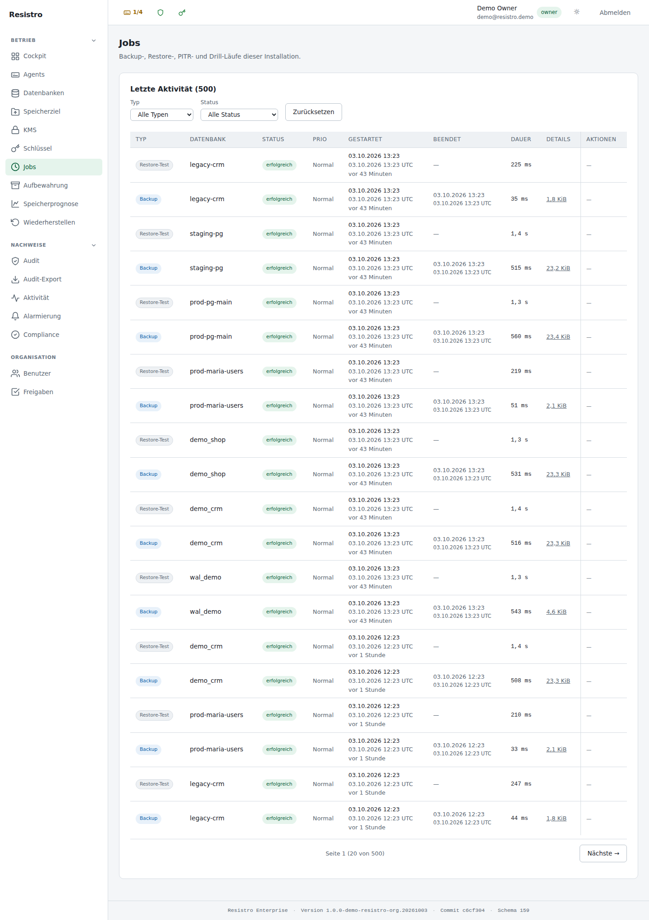This screenshot has height=920, width=649.
Task: Open the Datenbanken database icon
Action: [15, 93]
